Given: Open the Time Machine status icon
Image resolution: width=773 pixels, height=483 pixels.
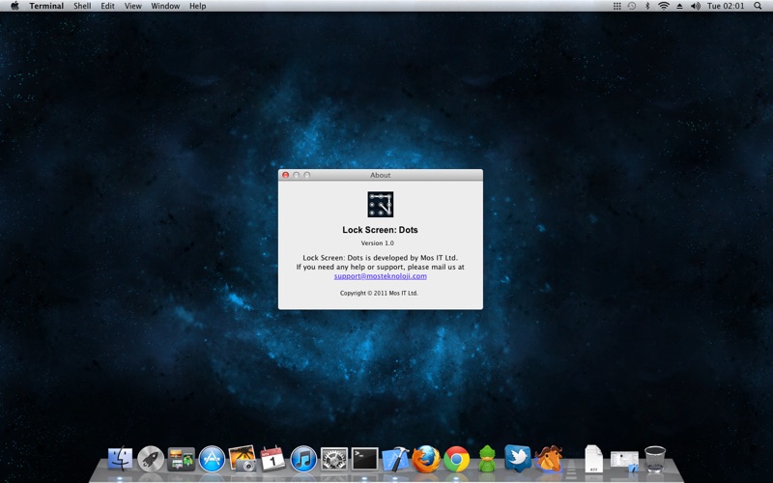Looking at the screenshot, I should click(632, 6).
